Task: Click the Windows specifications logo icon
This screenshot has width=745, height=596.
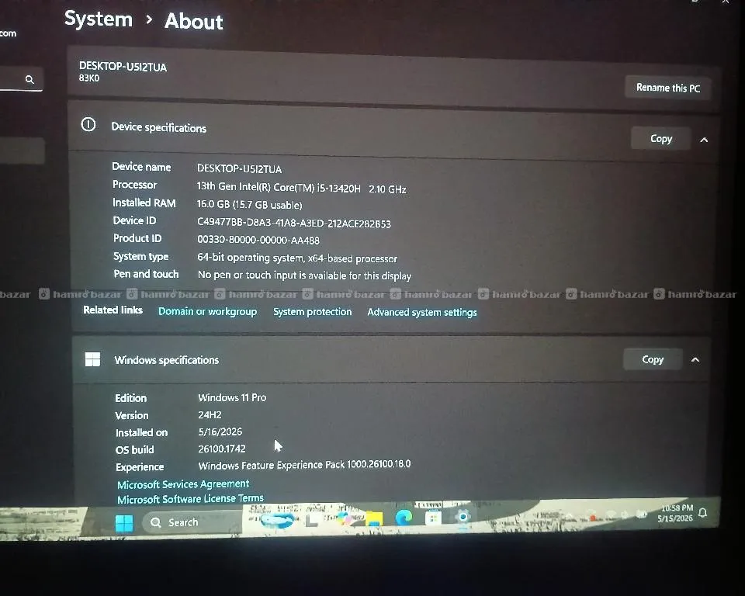Action: tap(92, 359)
